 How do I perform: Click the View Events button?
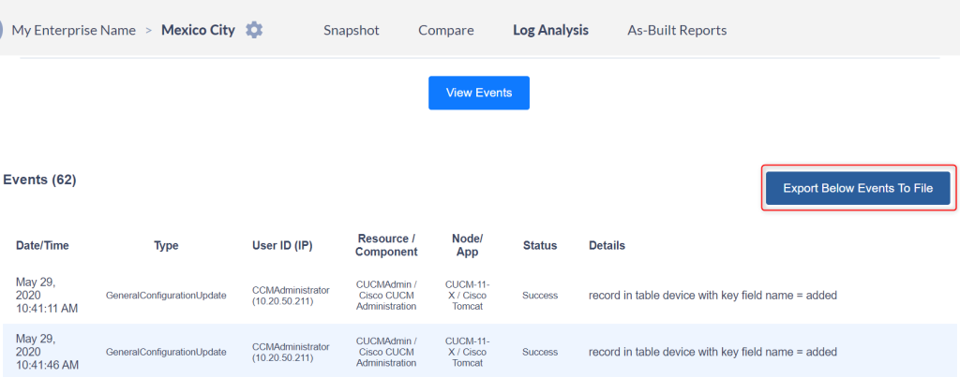point(479,93)
